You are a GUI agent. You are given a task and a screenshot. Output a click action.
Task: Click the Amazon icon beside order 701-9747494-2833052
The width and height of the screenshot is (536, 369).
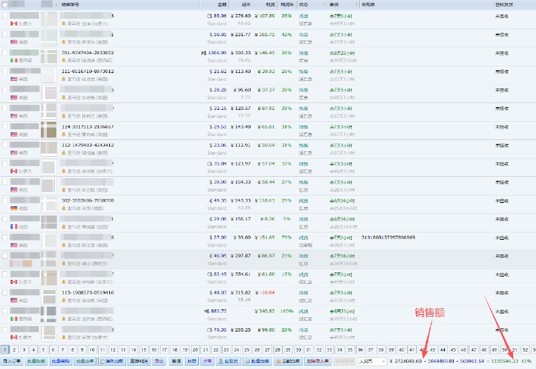tap(64, 60)
